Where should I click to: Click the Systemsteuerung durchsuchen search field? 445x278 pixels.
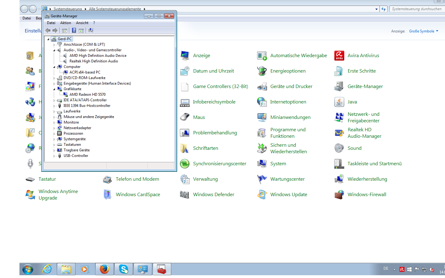(417, 9)
